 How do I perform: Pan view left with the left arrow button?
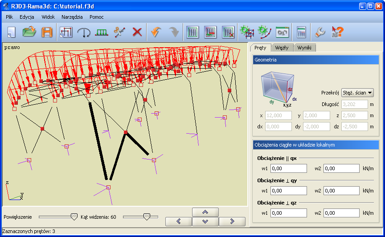179,221
